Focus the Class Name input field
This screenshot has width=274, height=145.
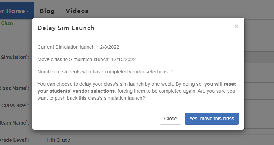click(x=259, y=88)
